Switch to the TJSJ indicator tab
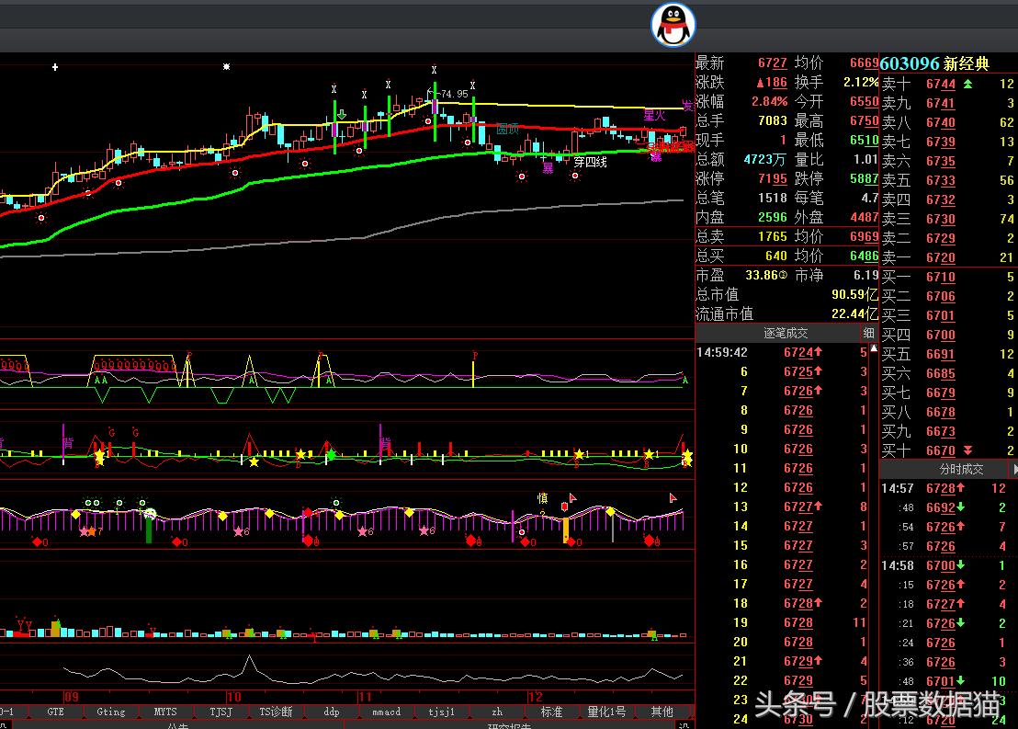This screenshot has height=729, width=1018. pyautogui.click(x=221, y=712)
